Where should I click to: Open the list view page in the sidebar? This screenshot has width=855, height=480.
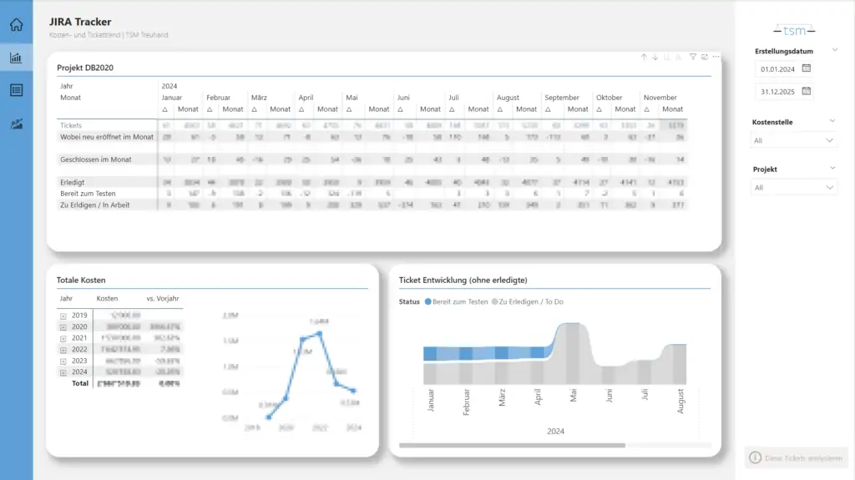17,90
